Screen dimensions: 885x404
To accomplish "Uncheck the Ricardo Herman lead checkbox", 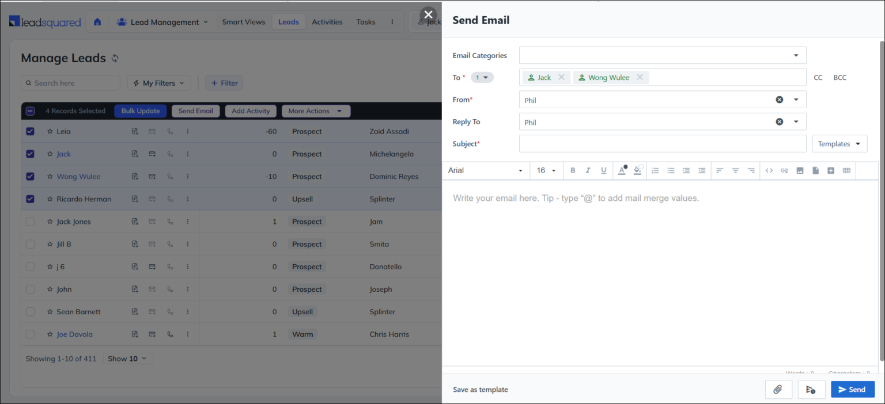I will pyautogui.click(x=31, y=199).
